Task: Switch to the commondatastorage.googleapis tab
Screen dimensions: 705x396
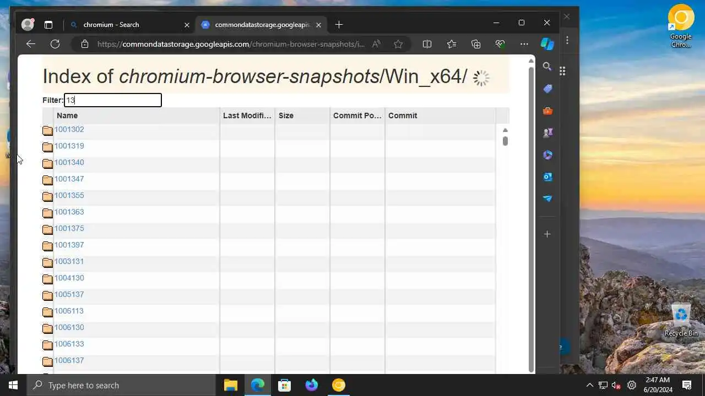Action: [x=262, y=25]
